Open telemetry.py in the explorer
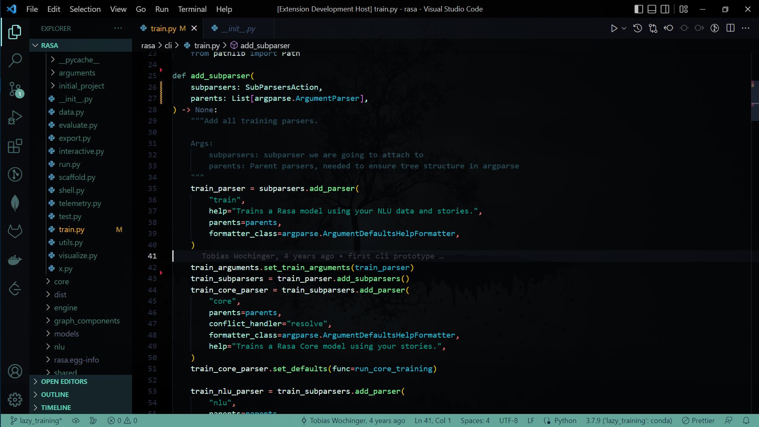Viewport: 759px width, 427px height. (80, 203)
